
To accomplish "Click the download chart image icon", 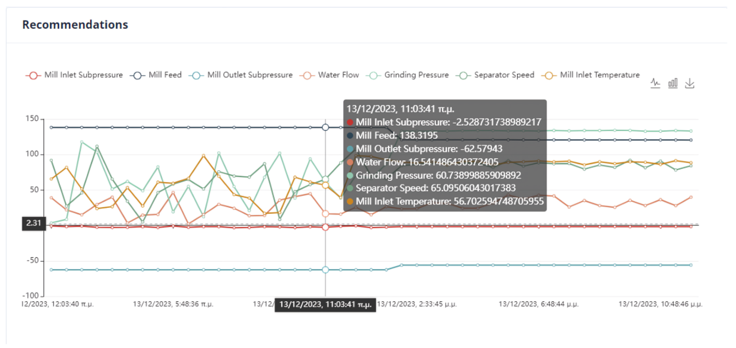I will point(689,83).
